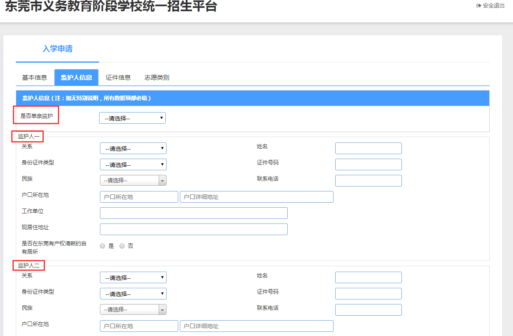Click the 工作单位 label
Image resolution: width=513 pixels, height=336 pixels.
click(32, 211)
